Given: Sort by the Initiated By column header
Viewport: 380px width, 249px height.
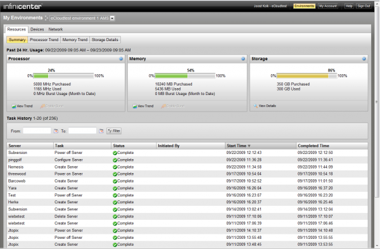Looking at the screenshot, I should tap(191, 146).
